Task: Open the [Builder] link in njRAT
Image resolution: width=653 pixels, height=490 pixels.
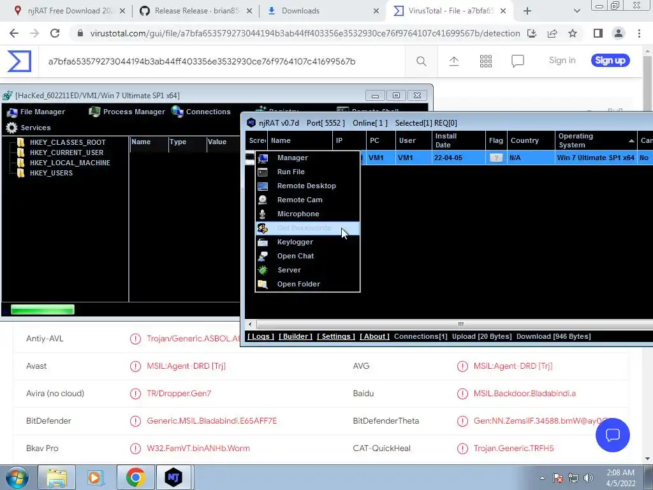Action: (295, 336)
